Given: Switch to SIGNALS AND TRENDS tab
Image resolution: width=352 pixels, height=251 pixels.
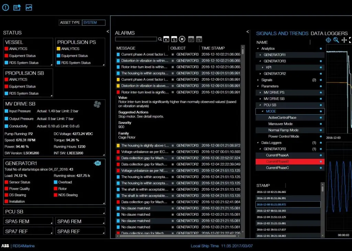Looking at the screenshot, I should point(282,33).
